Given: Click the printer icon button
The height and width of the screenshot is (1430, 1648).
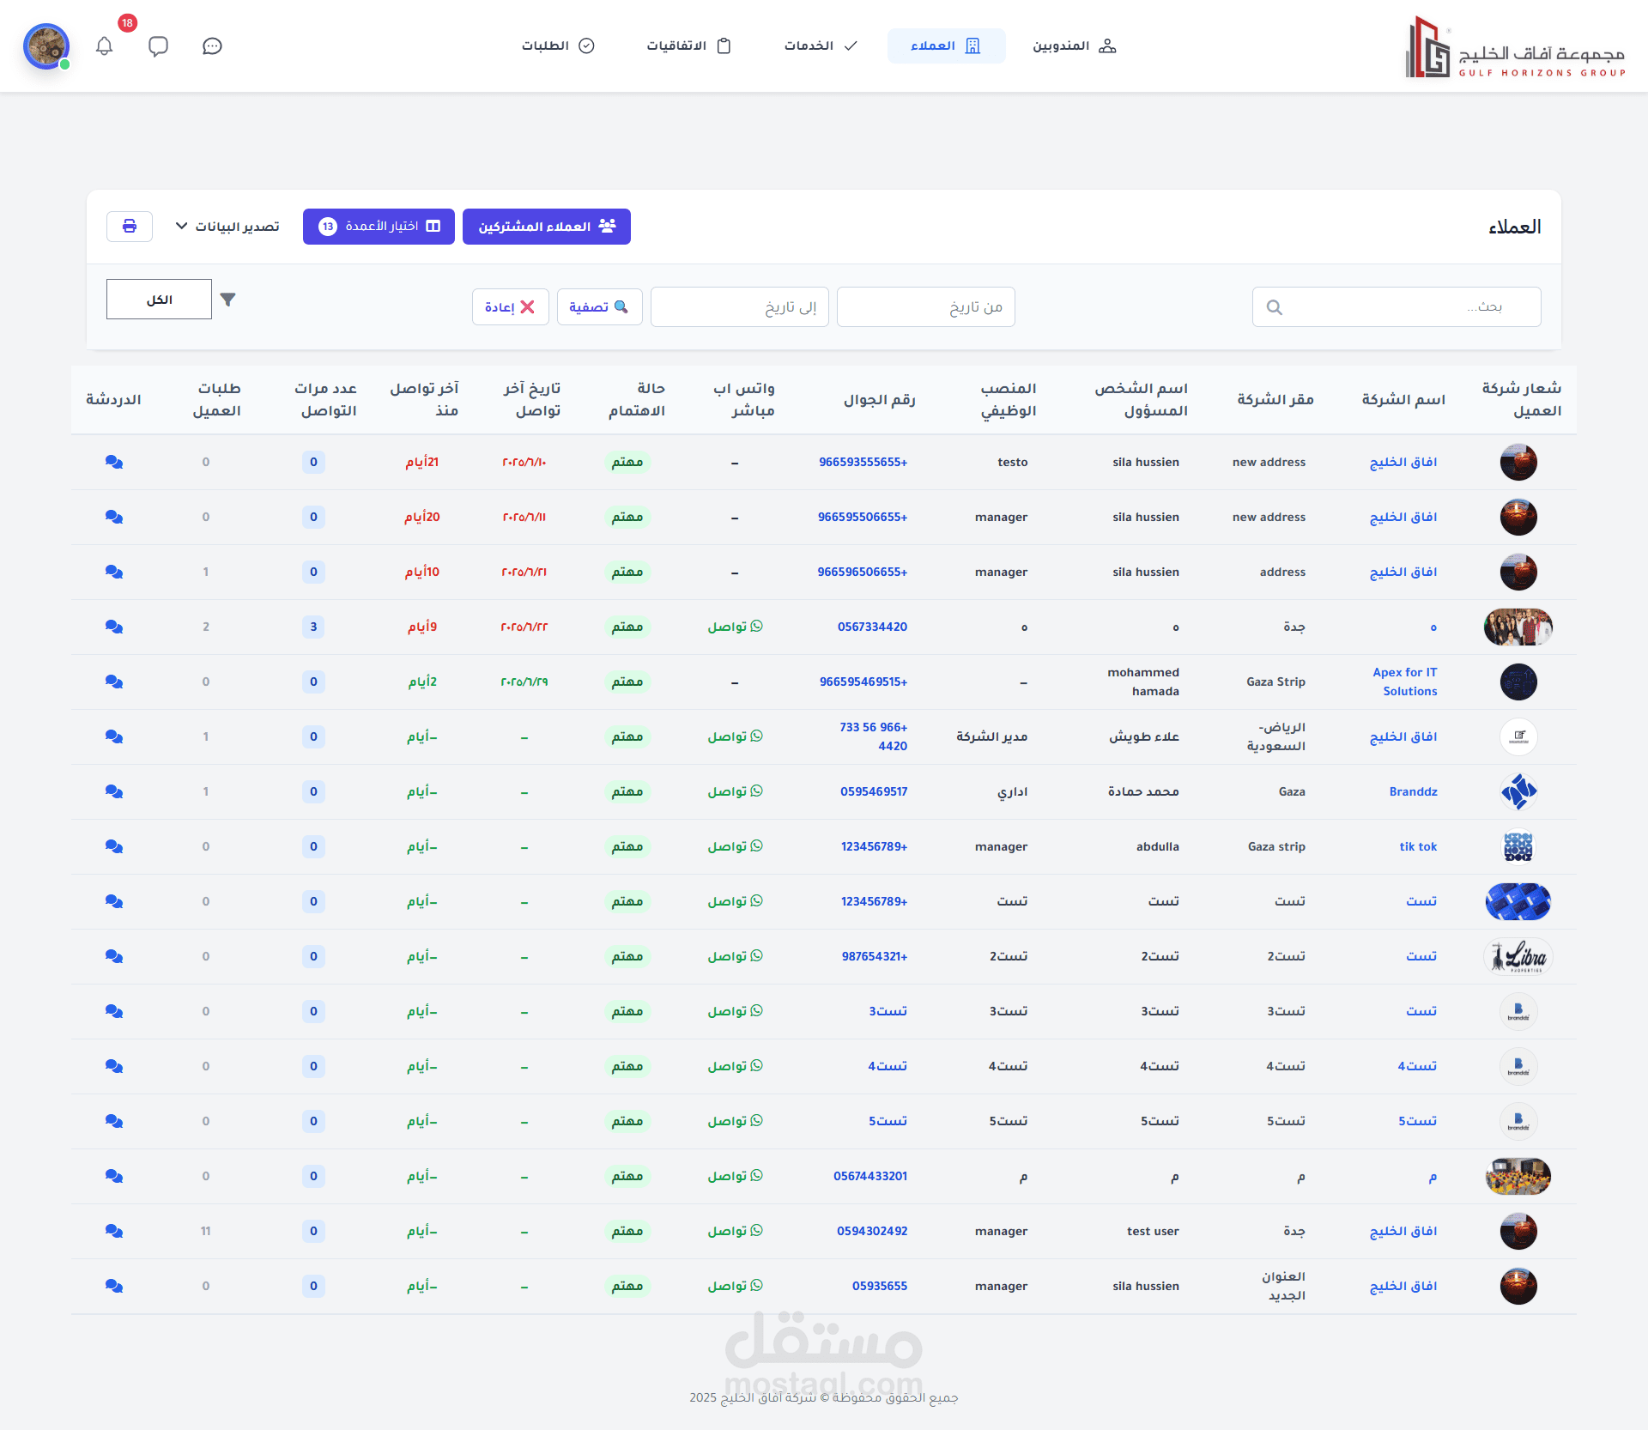Looking at the screenshot, I should (130, 227).
